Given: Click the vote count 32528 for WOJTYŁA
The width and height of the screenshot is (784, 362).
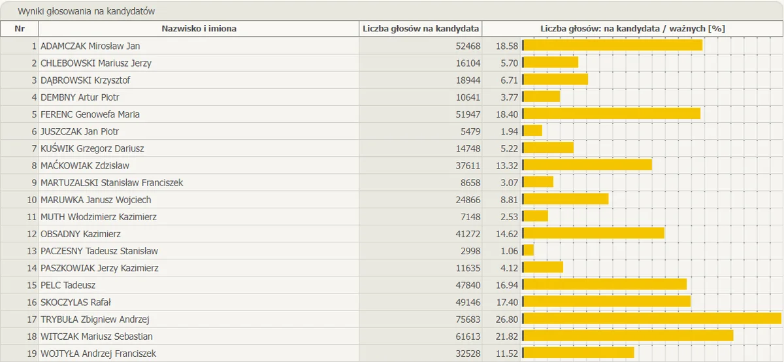Looking at the screenshot, I should click(x=467, y=354).
